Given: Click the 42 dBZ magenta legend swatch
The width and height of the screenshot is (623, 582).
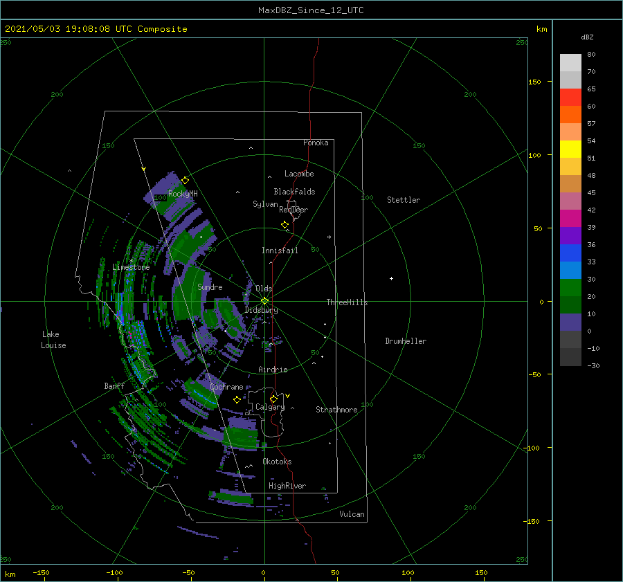Looking at the screenshot, I should point(570,219).
